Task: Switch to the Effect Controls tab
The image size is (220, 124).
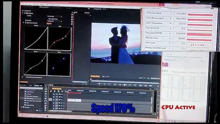Action: click(44, 7)
